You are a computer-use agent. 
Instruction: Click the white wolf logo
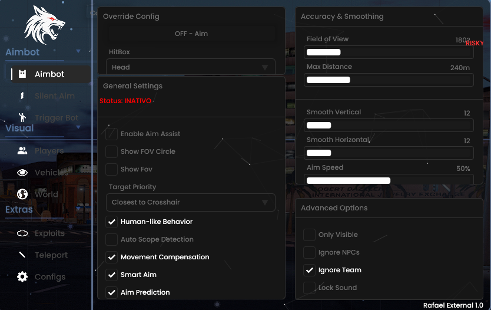point(45,25)
